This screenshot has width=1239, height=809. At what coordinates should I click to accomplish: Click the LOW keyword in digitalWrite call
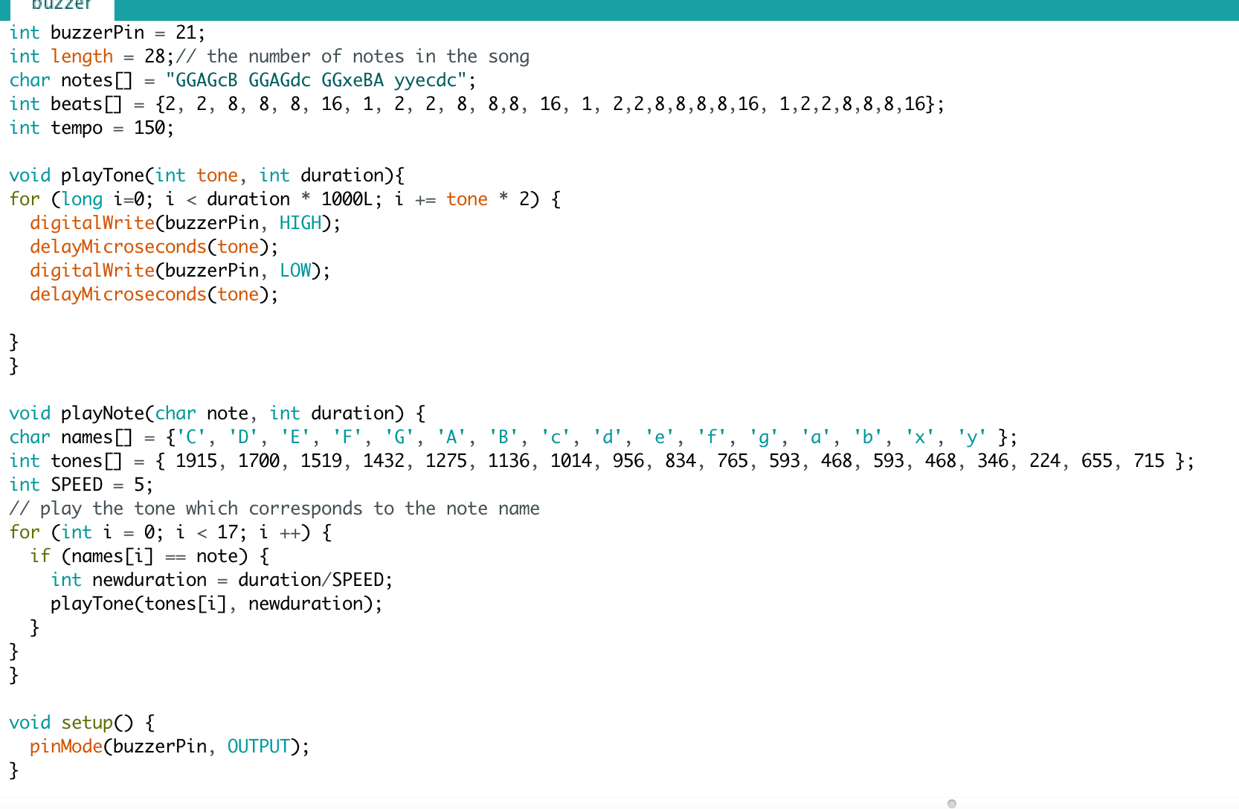coord(295,271)
